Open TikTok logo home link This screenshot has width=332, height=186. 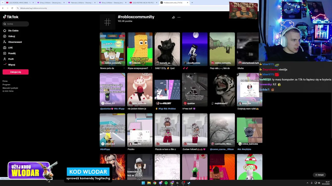(11, 17)
